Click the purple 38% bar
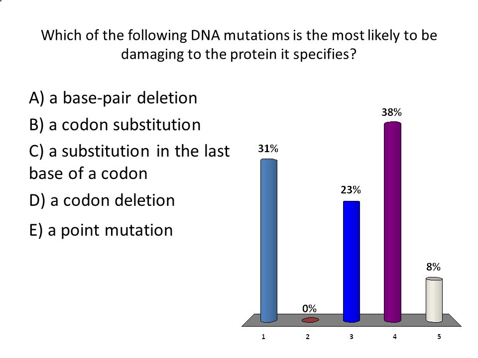The height and width of the screenshot is (358, 478). point(393,222)
